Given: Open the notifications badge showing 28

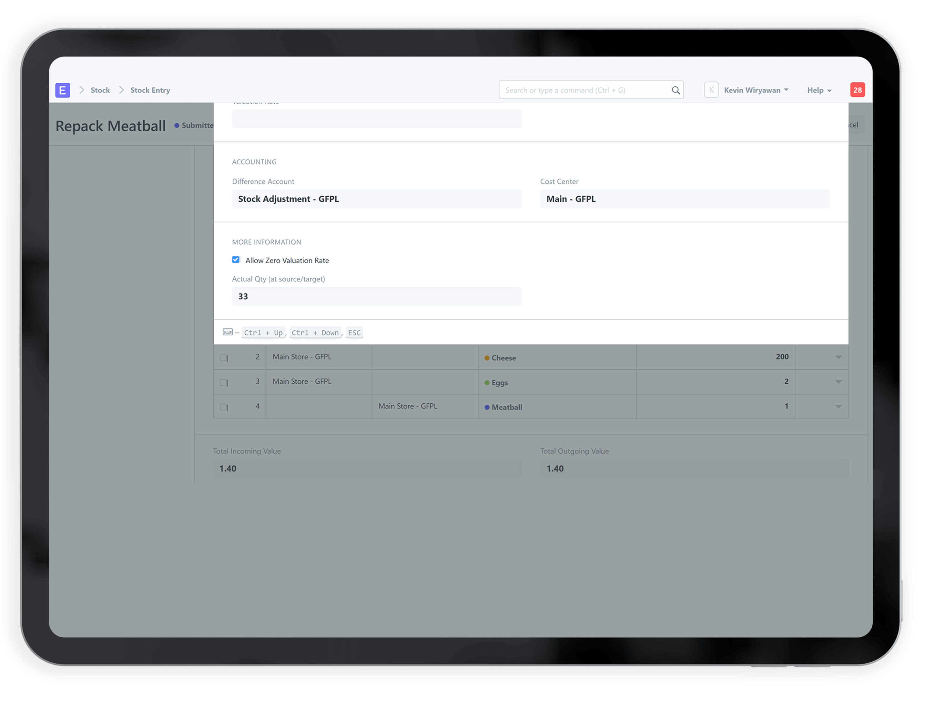Looking at the screenshot, I should tap(857, 90).
